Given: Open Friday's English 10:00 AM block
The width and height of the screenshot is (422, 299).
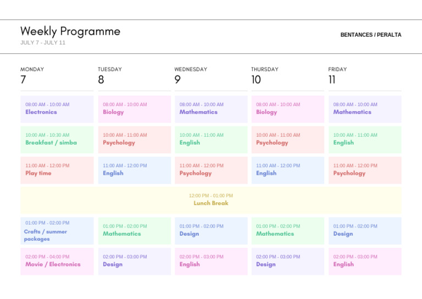Looking at the screenshot, I should [365, 140].
